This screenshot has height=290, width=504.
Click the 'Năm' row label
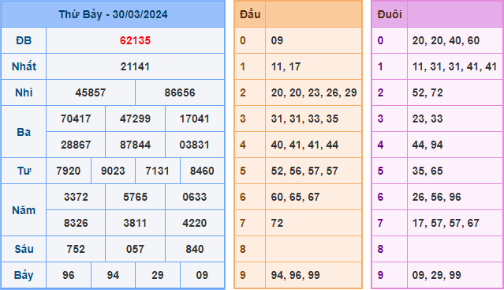[24, 210]
